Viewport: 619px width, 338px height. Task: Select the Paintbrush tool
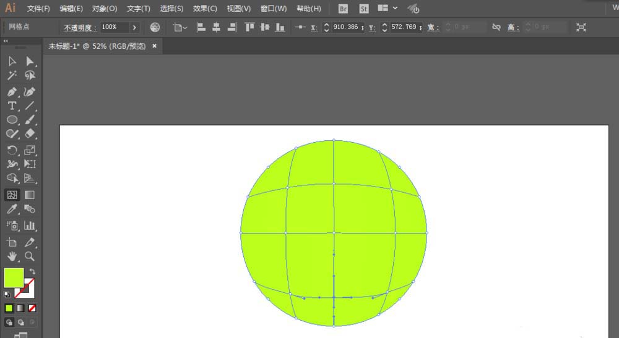click(x=30, y=120)
